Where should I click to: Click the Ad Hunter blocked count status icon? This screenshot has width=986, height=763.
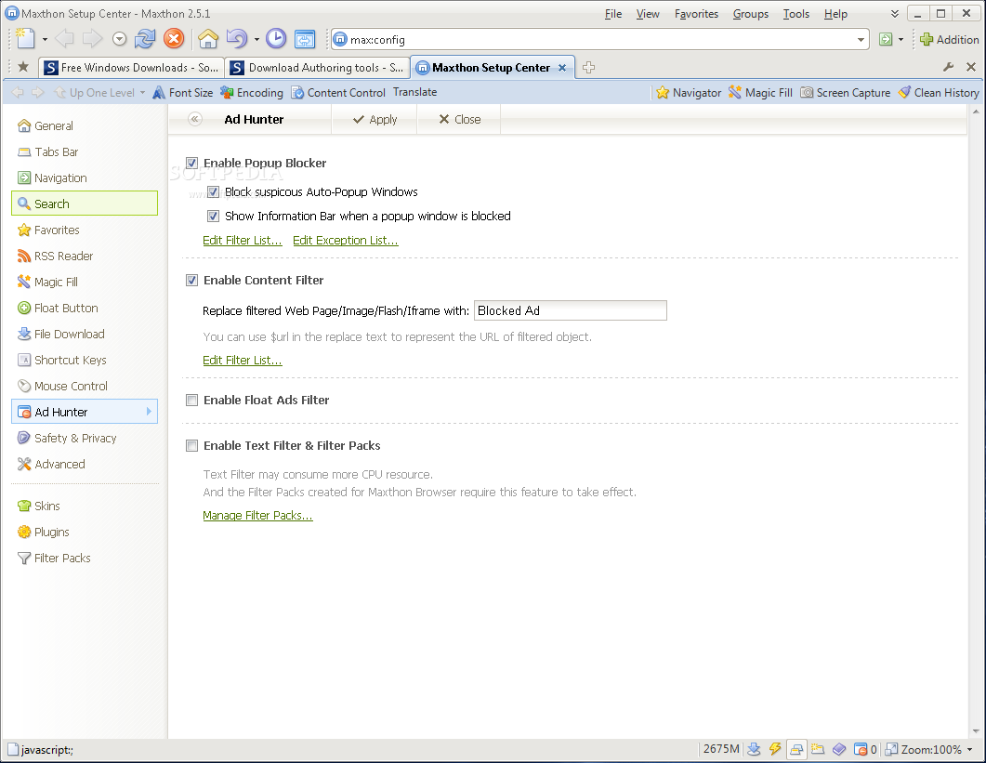point(865,749)
